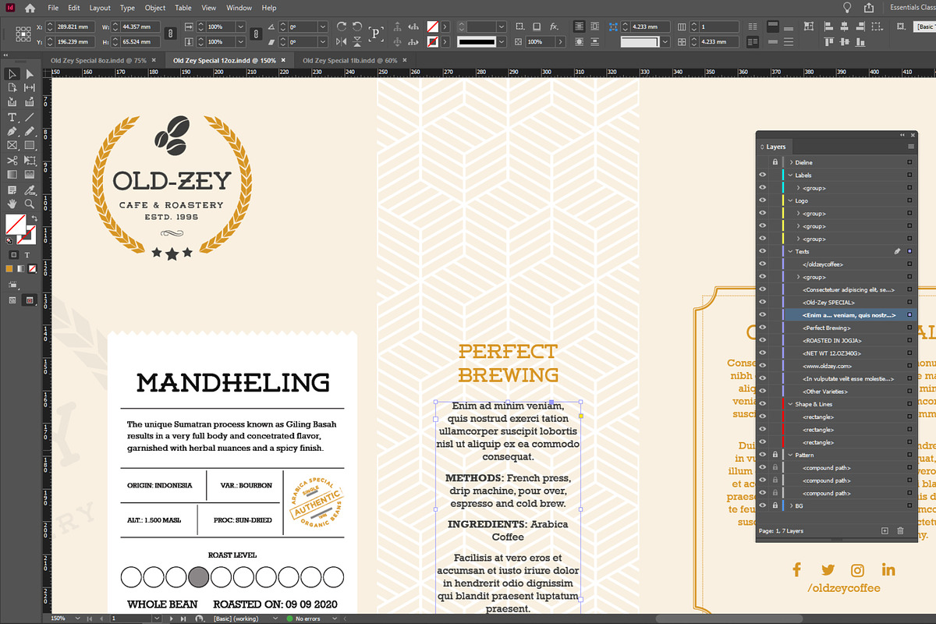This screenshot has height=624, width=936.
Task: Expand the Dieline layer
Action: click(x=791, y=162)
